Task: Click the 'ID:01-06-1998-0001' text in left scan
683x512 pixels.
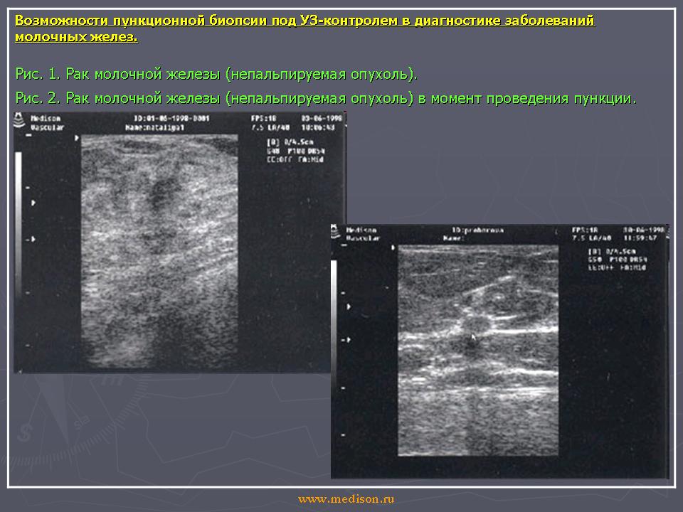Action: pyautogui.click(x=171, y=119)
